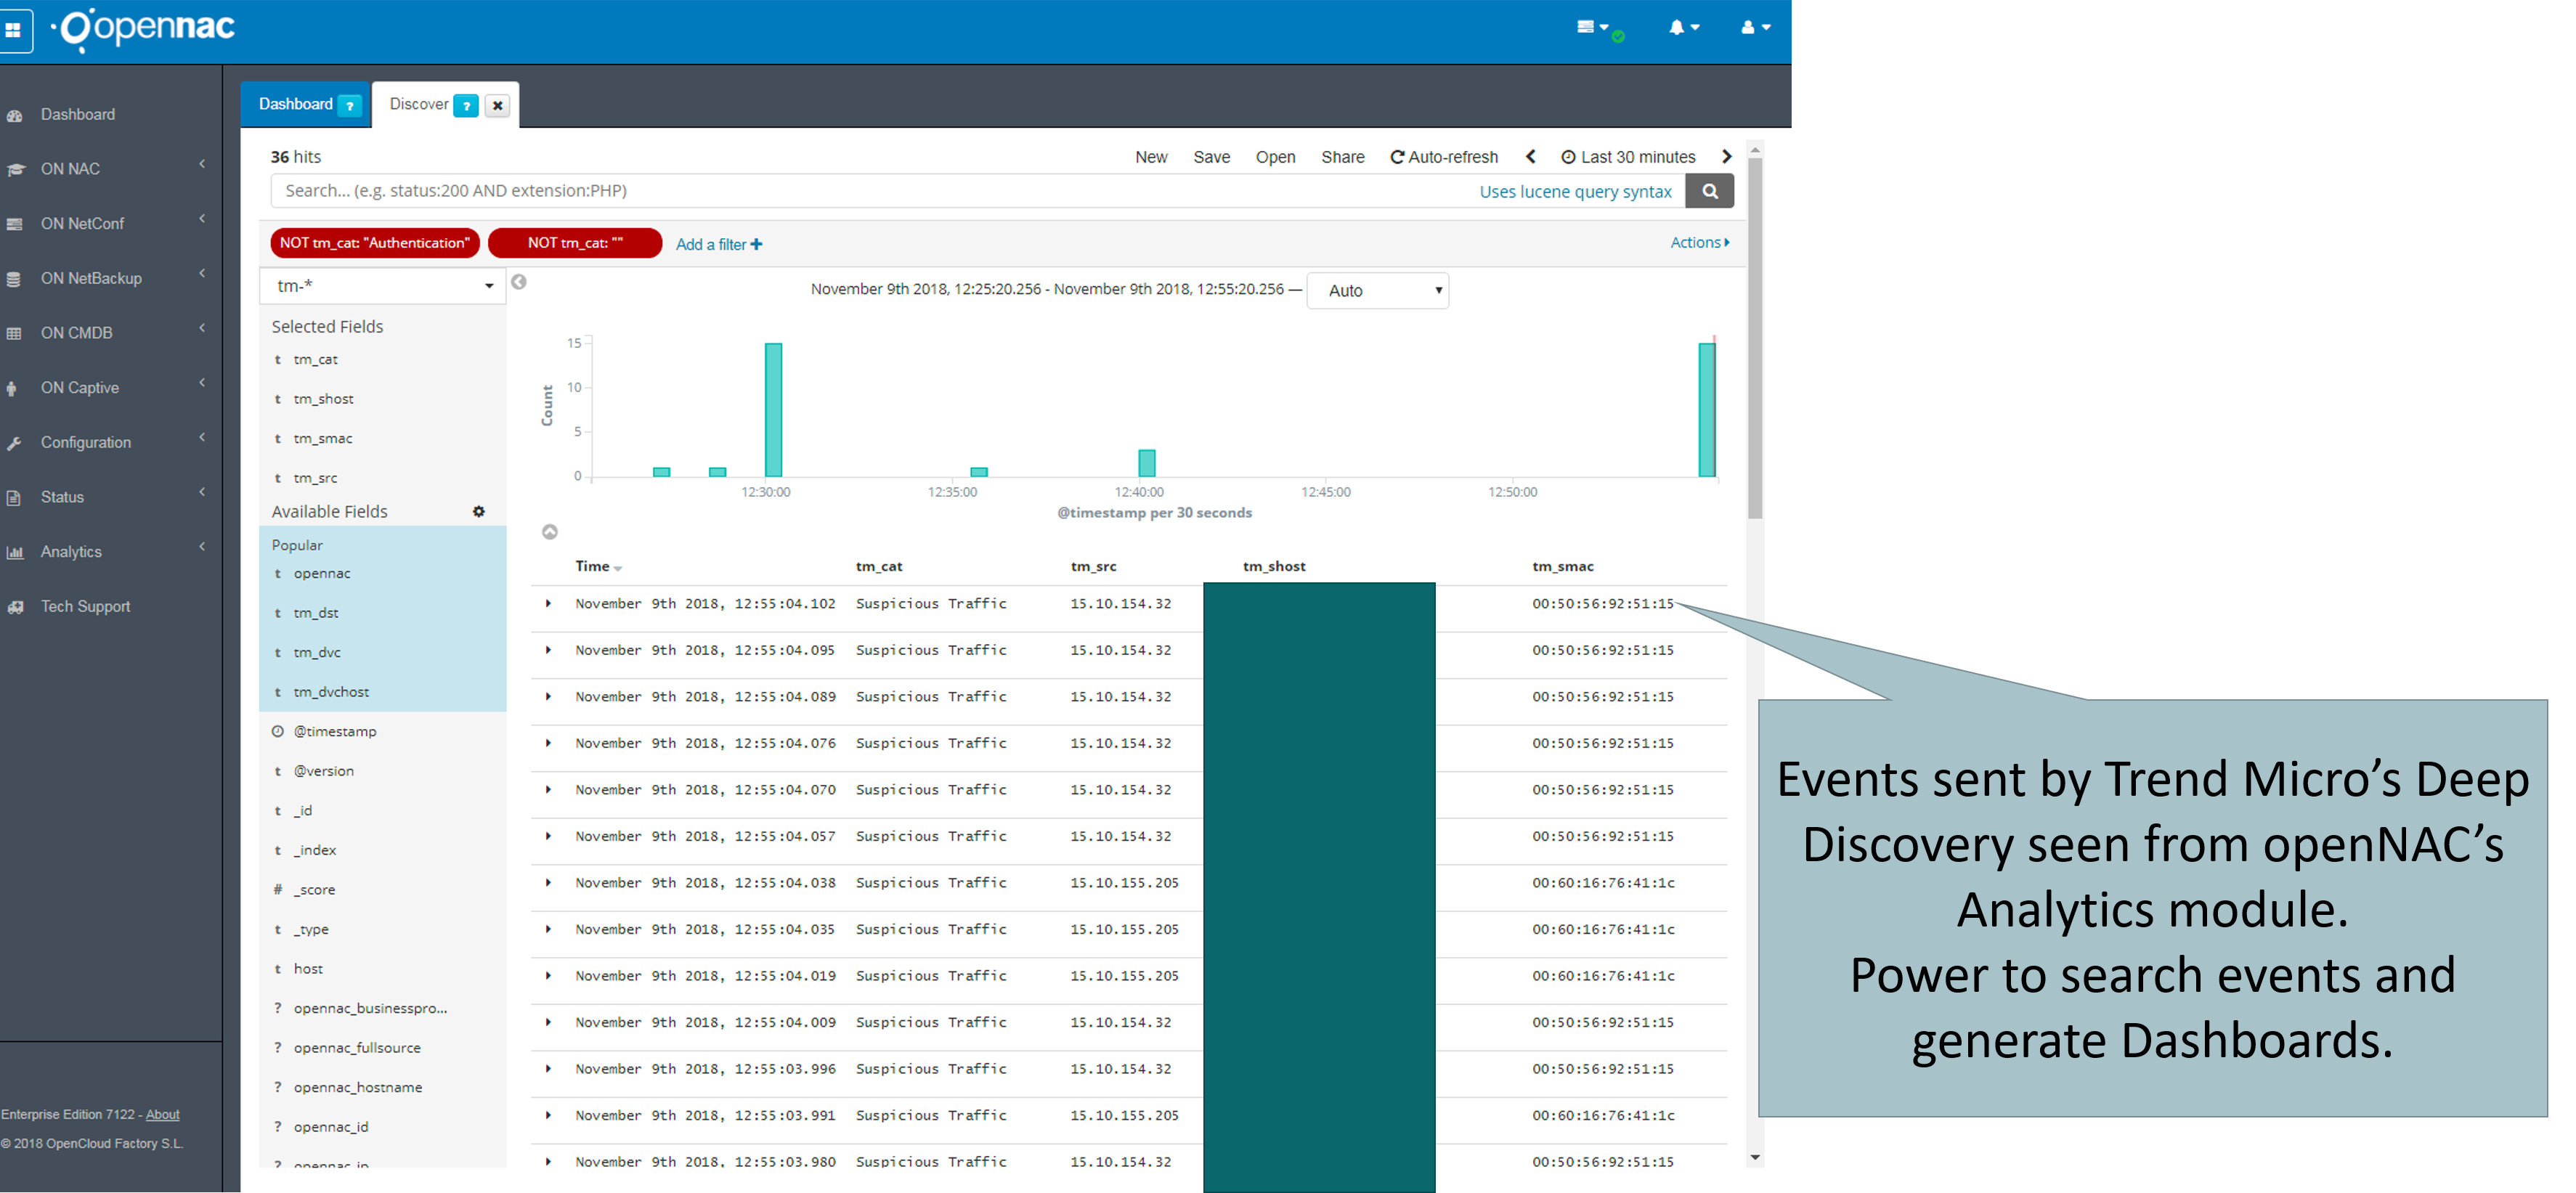Open Uses lucene query syntax link
The image size is (2576, 1193).
(1575, 192)
